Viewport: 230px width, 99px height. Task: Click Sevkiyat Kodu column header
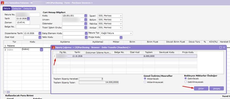[167, 52]
